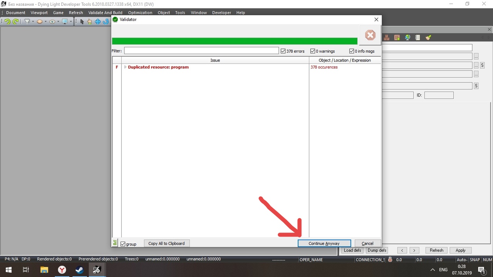Click the tan oval shape tool
Image resolution: width=493 pixels, height=277 pixels.
pyautogui.click(x=39, y=22)
